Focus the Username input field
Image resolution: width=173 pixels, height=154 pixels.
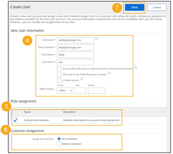click(x=75, y=40)
